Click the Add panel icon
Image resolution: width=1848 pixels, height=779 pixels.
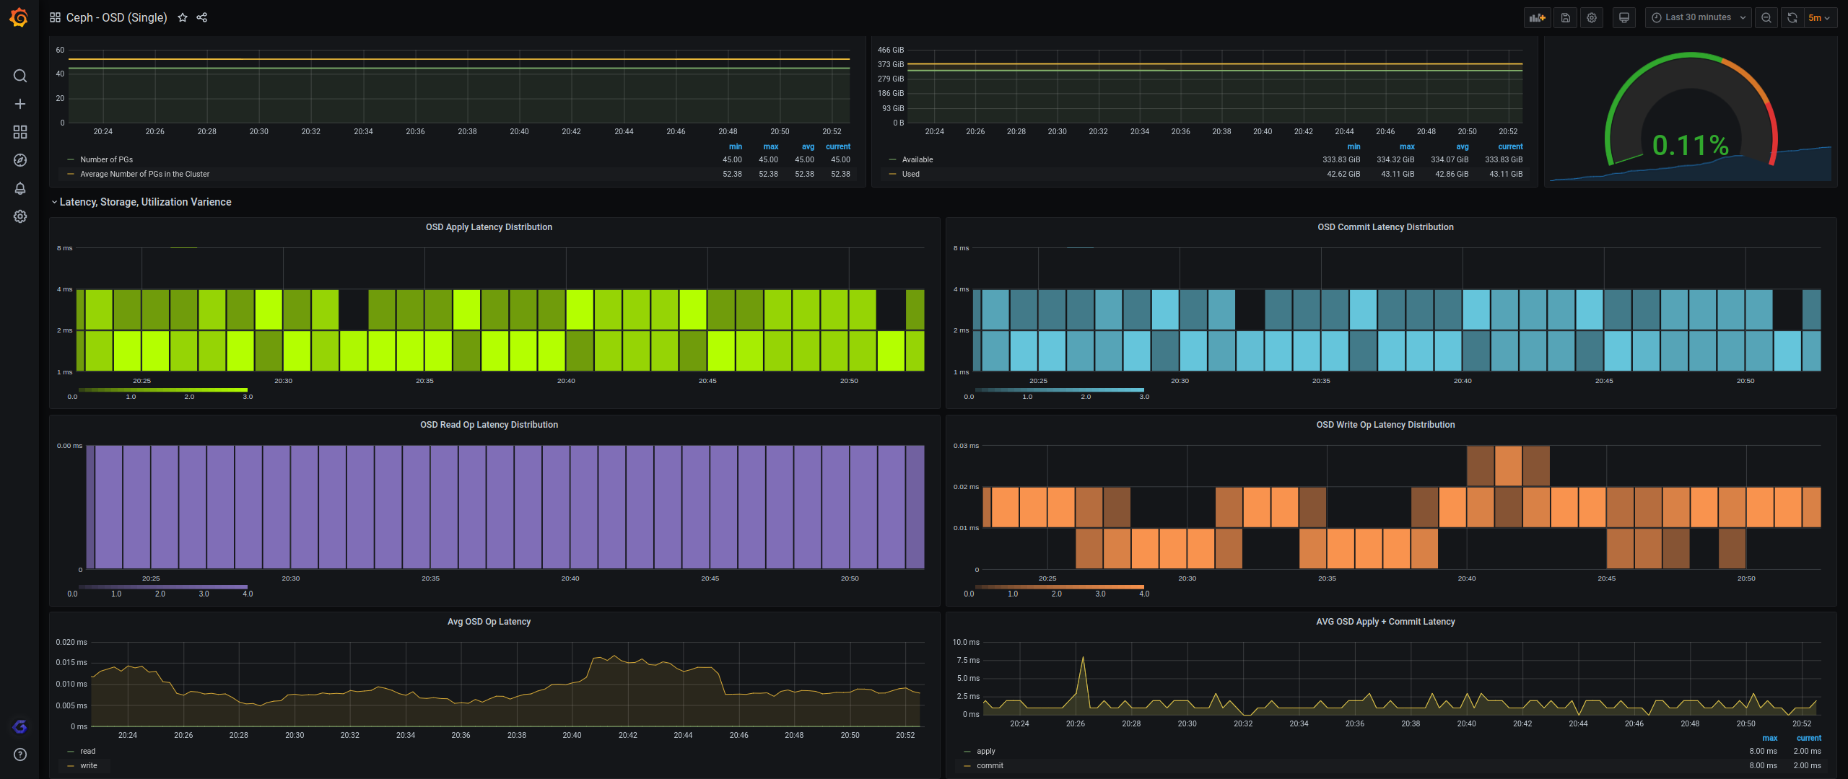(x=1537, y=17)
